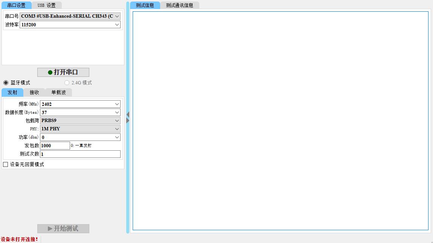Open the PHY 1M PHY dropdown
This screenshot has height=243, width=433.
point(80,129)
